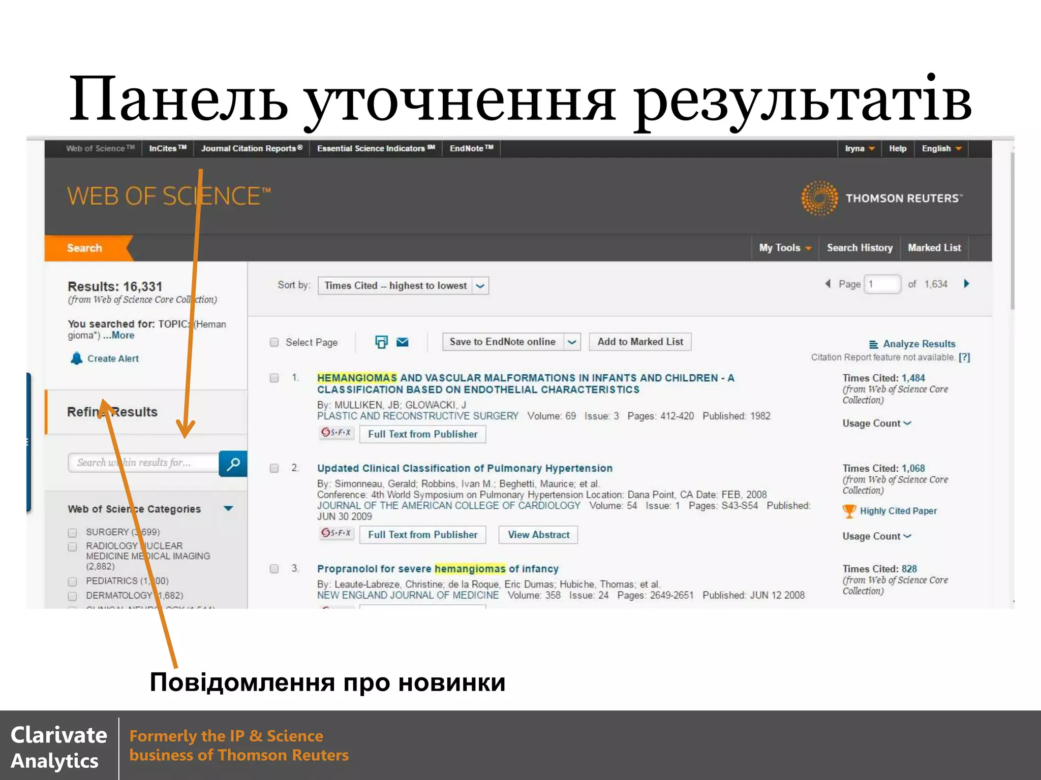Click Journal of the American College of Cardiology link
Viewport: 1041px width, 780px height.
[448, 506]
